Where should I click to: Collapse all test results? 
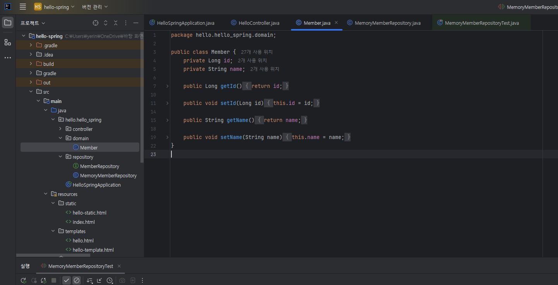[x=99, y=280]
